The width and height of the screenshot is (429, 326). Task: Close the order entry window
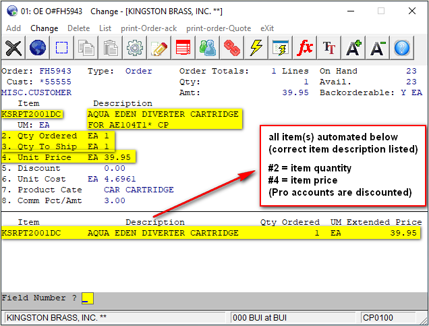coord(412,11)
